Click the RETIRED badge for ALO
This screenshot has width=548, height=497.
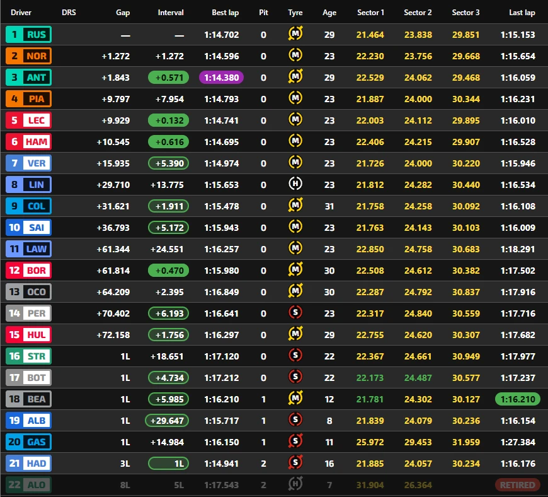[x=518, y=485]
